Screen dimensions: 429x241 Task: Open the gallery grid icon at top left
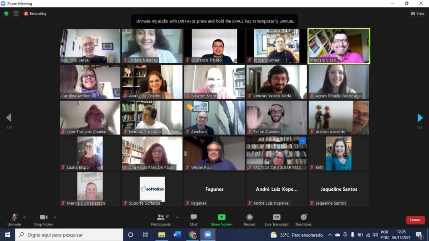coord(16,13)
